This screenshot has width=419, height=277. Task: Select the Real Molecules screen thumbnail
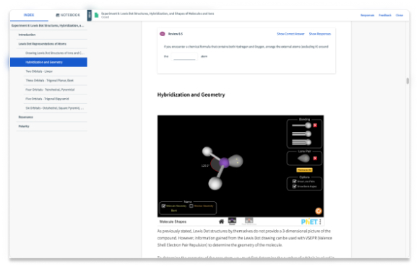[x=249, y=221]
